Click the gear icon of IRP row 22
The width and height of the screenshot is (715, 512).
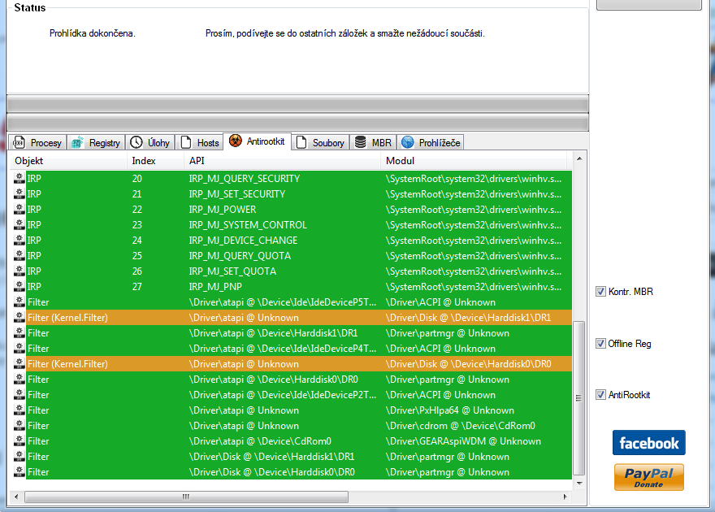click(19, 209)
